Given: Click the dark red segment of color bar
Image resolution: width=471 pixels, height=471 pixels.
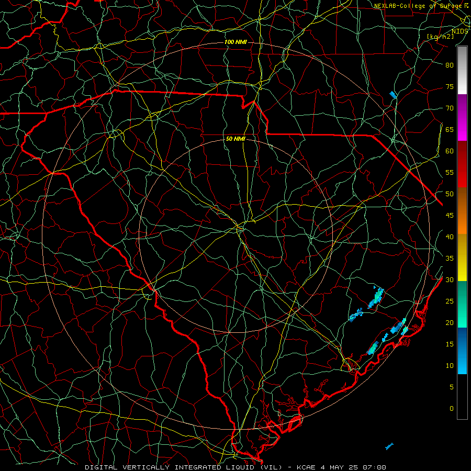Looking at the screenshot, I should point(462,164).
